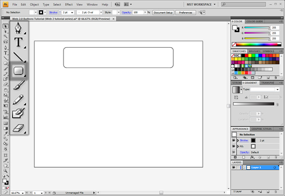
Task: Pick the Zoom magnifier tool
Action: tap(5, 171)
